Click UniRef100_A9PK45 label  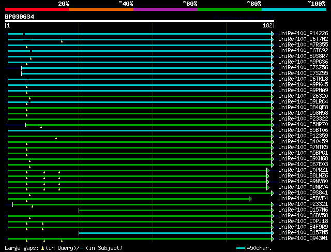tap(303, 85)
